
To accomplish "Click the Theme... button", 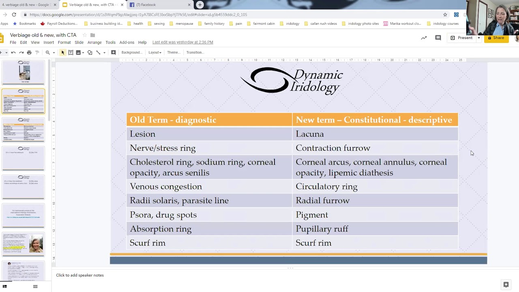I will tap(174, 52).
